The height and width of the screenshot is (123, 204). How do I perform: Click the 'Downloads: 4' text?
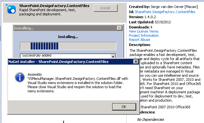point(140,27)
